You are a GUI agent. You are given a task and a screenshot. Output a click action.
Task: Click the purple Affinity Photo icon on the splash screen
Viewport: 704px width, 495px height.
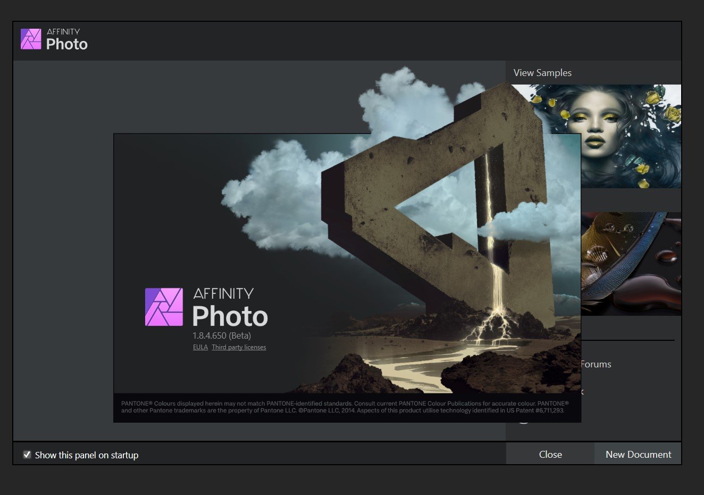point(164,307)
